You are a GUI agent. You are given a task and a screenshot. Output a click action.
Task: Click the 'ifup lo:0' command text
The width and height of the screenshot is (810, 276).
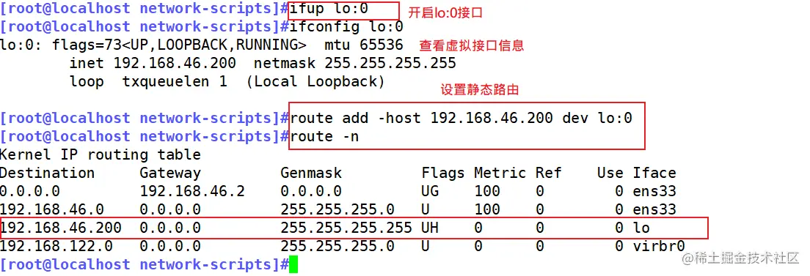(329, 10)
